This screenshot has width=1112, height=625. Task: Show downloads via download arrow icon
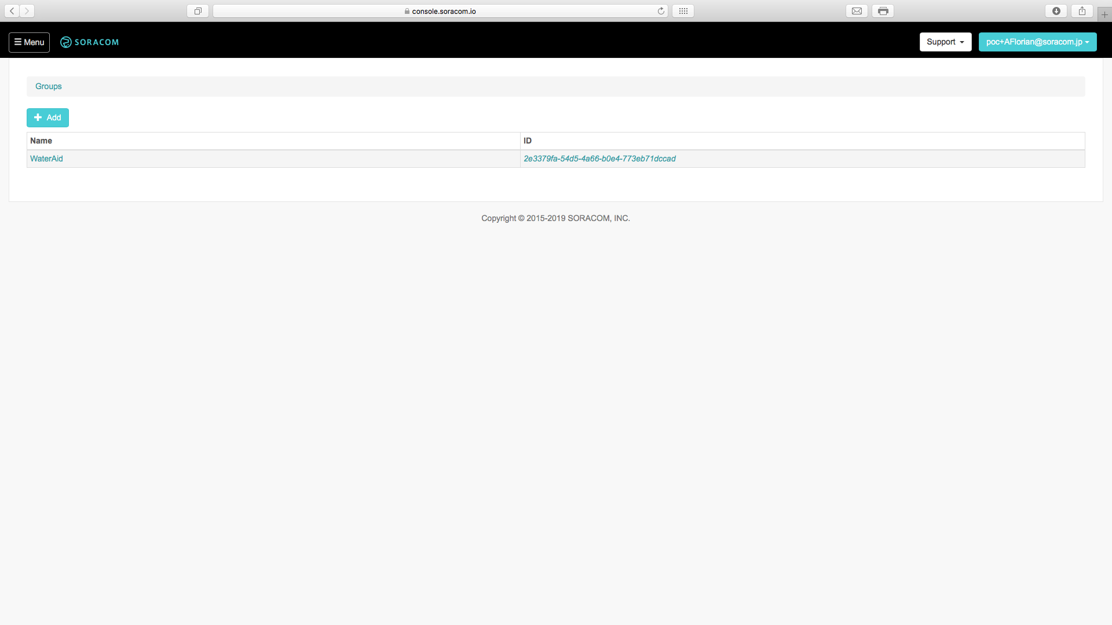(1056, 11)
